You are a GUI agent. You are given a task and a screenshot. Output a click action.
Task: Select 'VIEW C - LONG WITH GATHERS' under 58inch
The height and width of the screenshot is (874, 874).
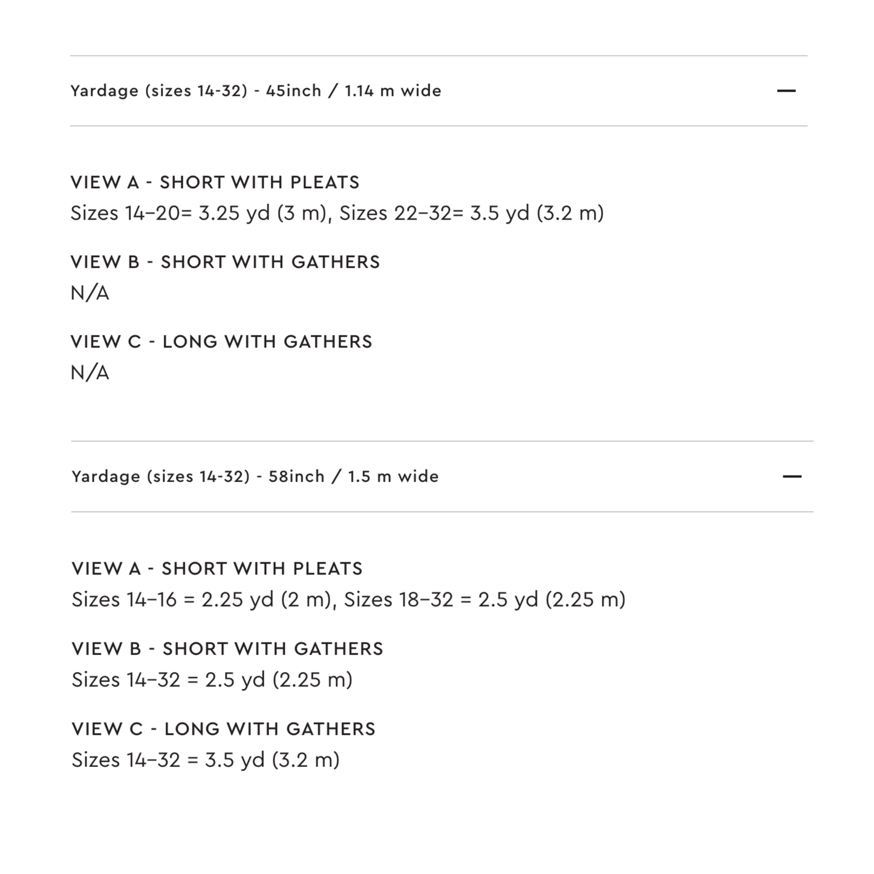224,729
